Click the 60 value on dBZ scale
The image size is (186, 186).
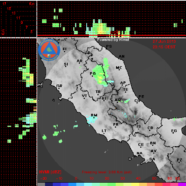(x=170, y=179)
